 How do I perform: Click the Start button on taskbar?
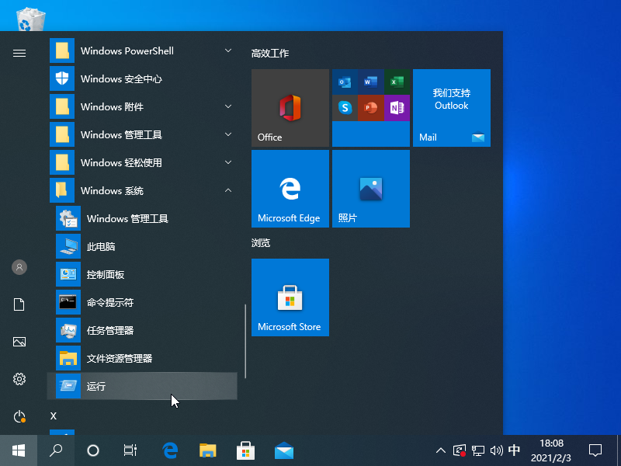pyautogui.click(x=19, y=450)
